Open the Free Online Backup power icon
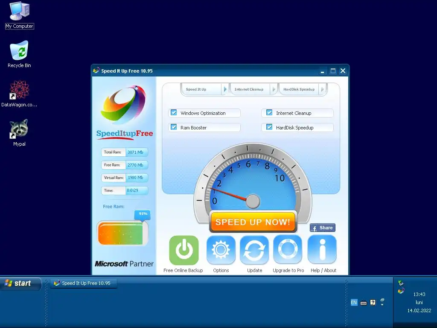This screenshot has height=328, width=437. click(x=184, y=250)
